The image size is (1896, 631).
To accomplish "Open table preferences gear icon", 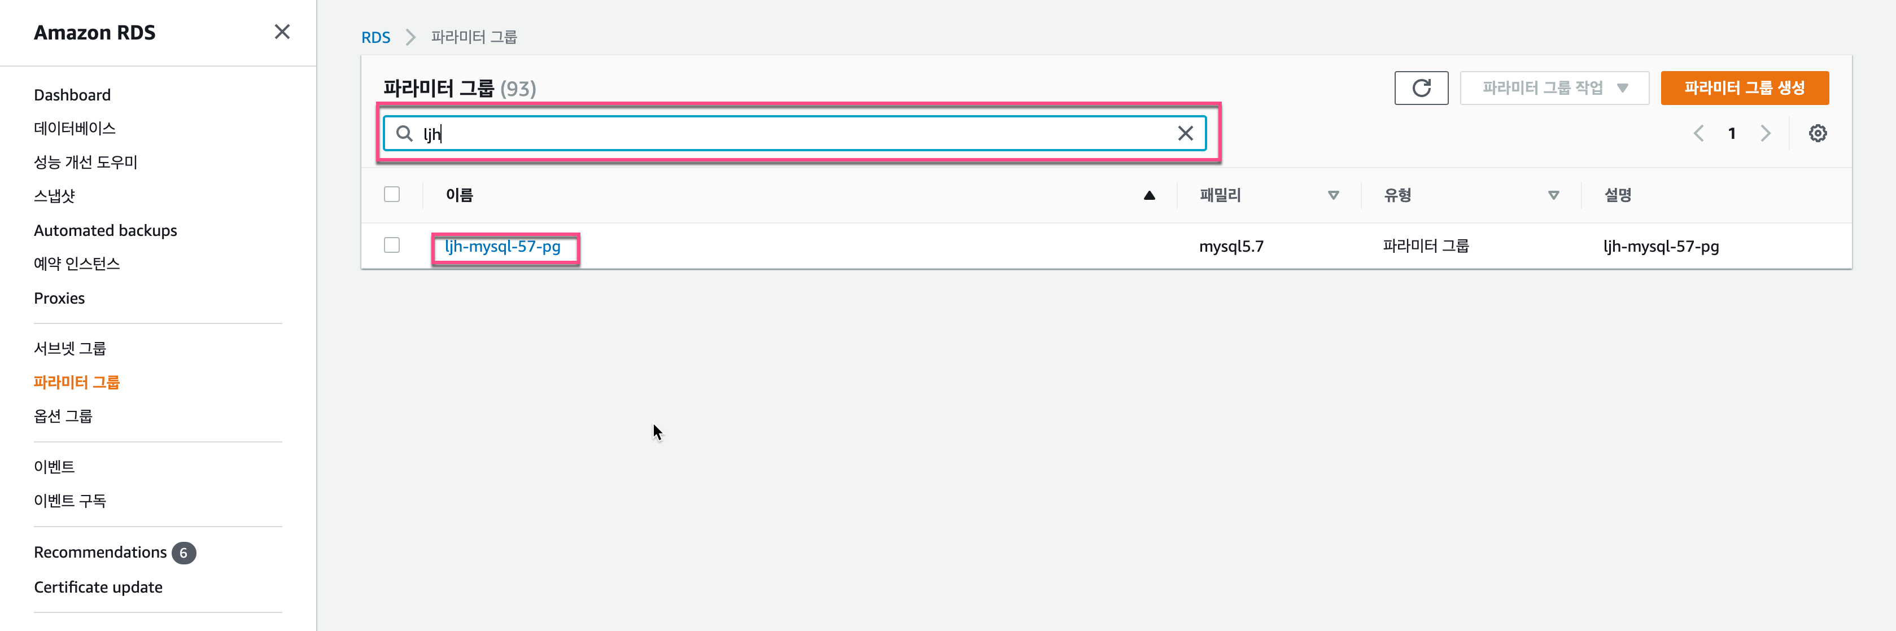I will 1818,133.
